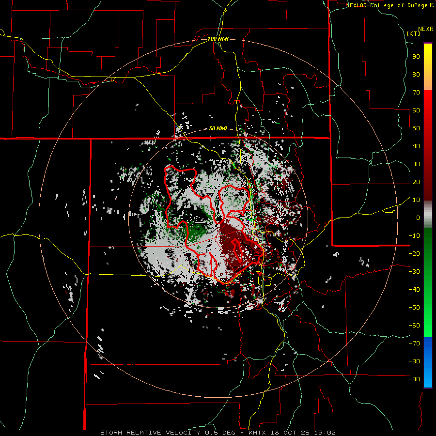436x436 pixels.
Task: Click the 50 NMI range ring label
Action: pos(218,128)
